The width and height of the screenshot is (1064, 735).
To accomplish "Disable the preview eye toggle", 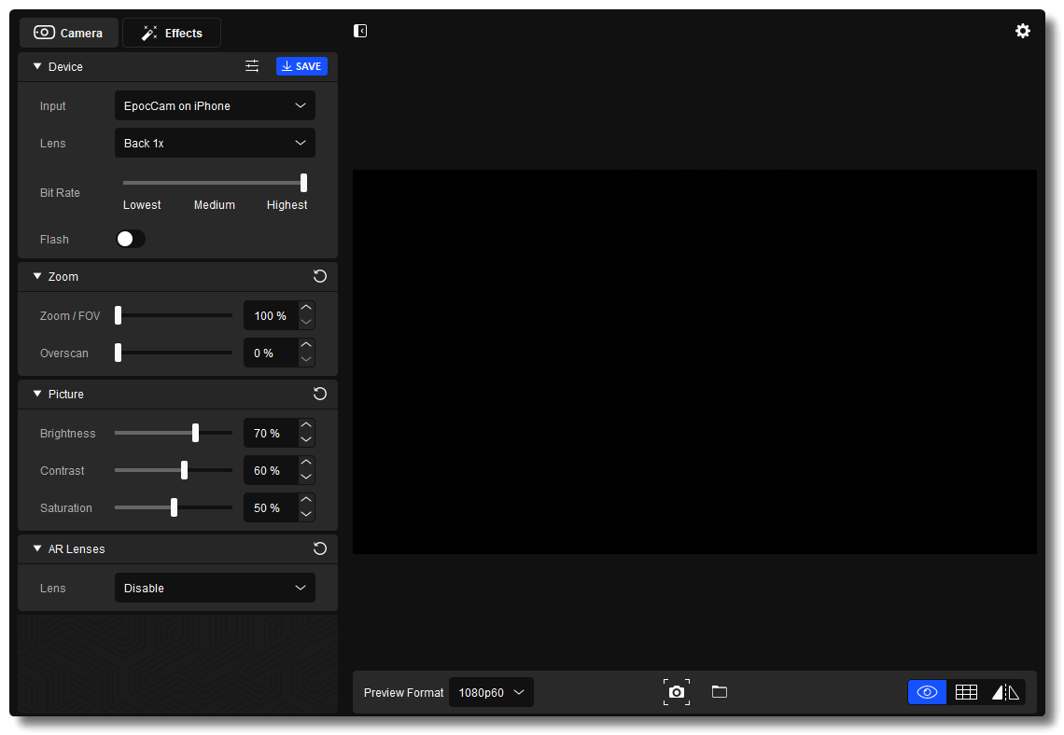I will pyautogui.click(x=927, y=691).
